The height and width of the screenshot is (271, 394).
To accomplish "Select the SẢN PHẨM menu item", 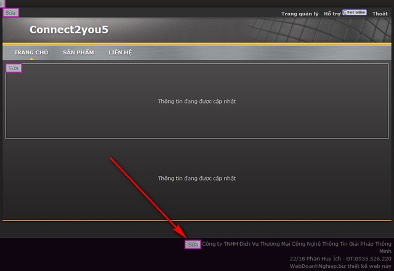I will pos(78,52).
